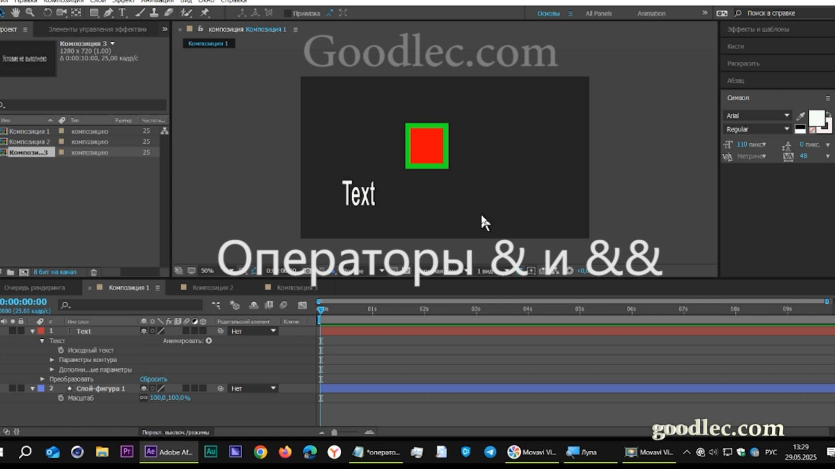The image size is (835, 469).
Task: Collapse the Текст property group
Action: (x=42, y=340)
